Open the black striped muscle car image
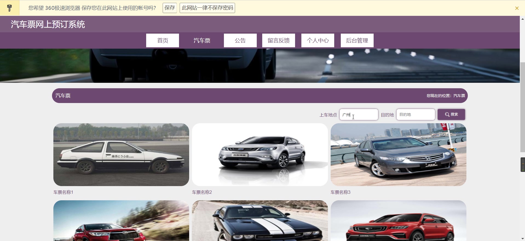Screen dimensions: 525x241 [x=260, y=221]
